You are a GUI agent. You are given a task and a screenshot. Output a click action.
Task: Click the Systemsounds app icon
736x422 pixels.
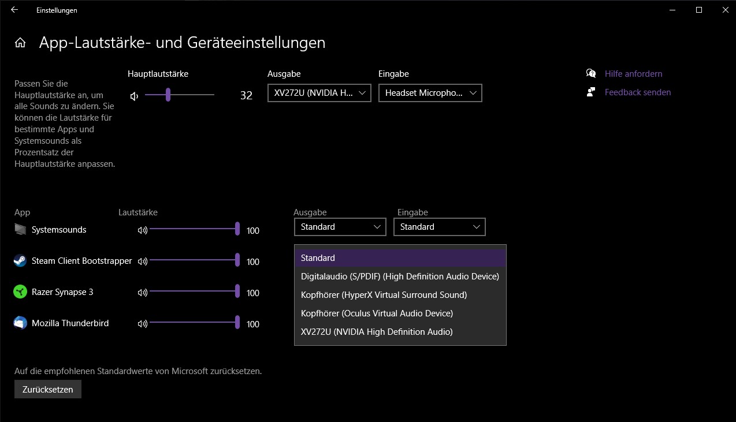20,230
